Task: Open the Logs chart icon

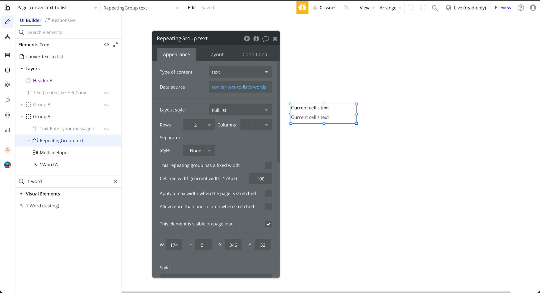Action: pyautogui.click(x=8, y=130)
